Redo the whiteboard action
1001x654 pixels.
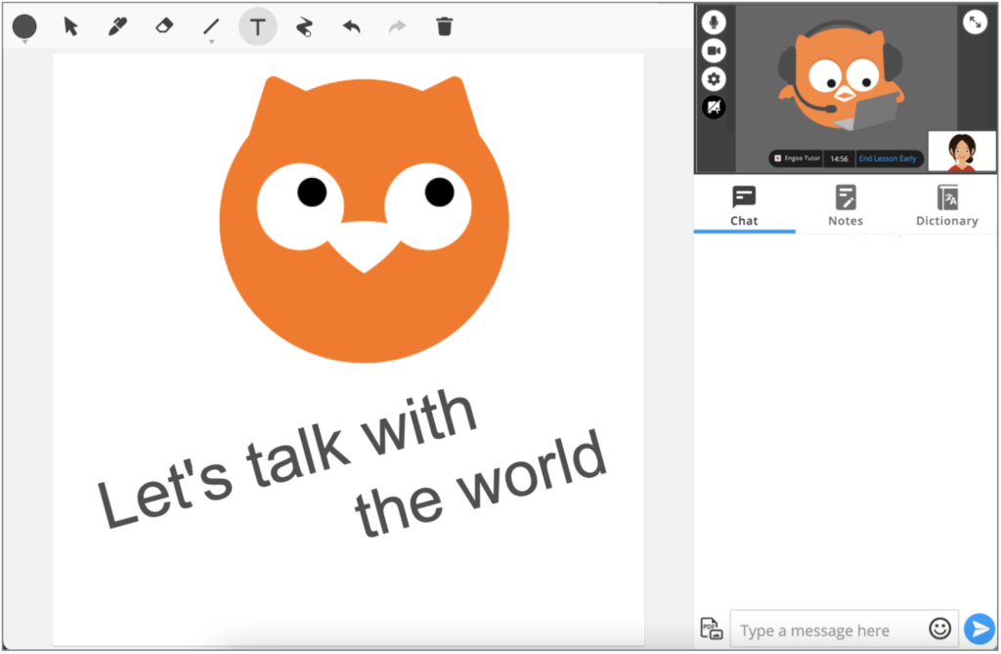[x=397, y=26]
